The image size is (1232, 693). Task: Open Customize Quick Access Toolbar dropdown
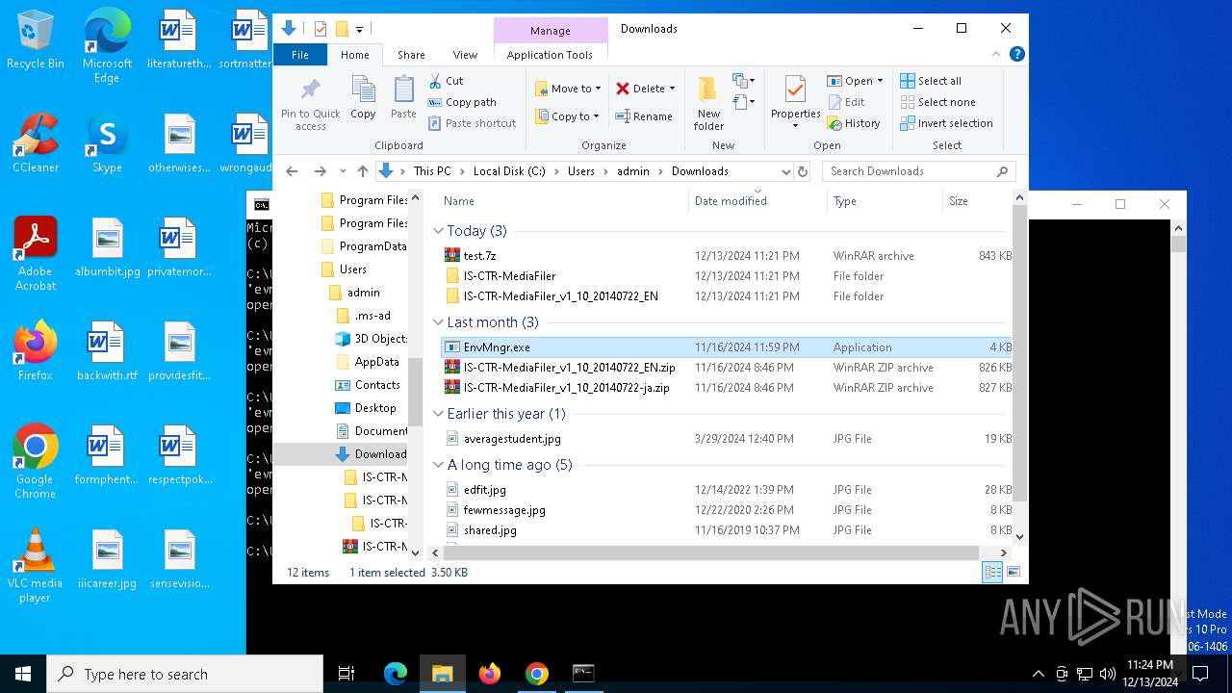(360, 30)
